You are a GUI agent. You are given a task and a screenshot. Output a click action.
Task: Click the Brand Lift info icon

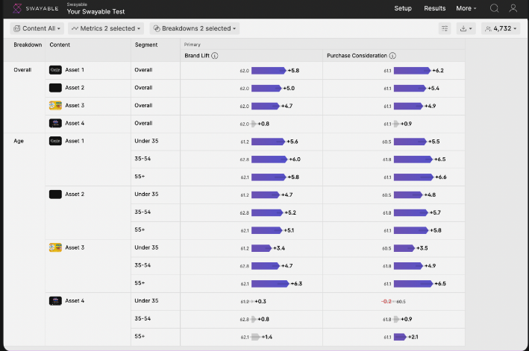(x=215, y=56)
